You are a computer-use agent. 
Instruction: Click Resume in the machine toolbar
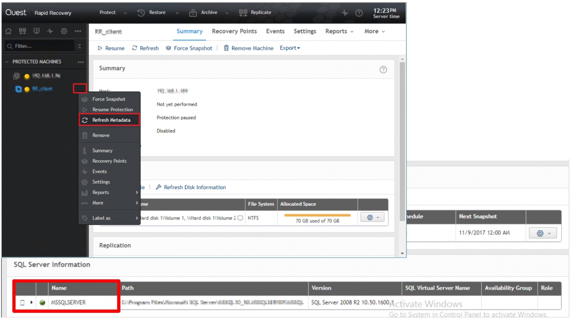[x=111, y=48]
